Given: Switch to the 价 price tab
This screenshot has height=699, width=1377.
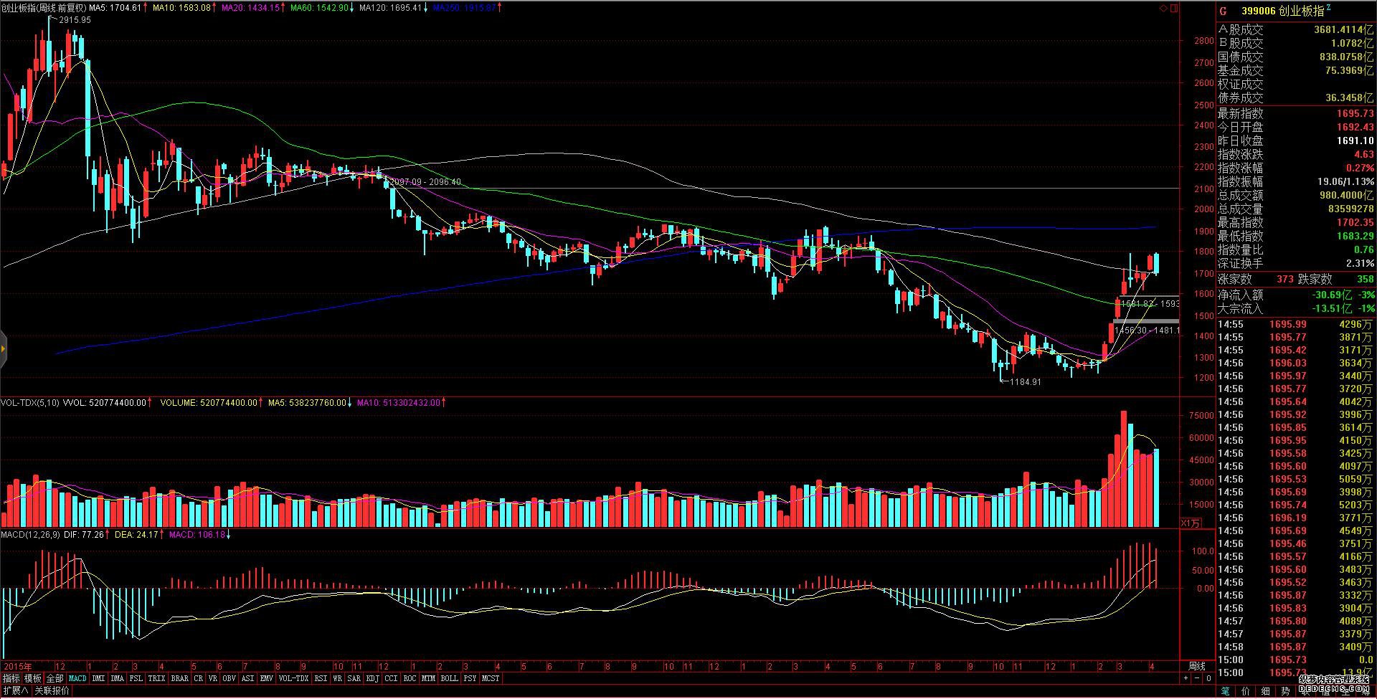Looking at the screenshot, I should (1245, 691).
